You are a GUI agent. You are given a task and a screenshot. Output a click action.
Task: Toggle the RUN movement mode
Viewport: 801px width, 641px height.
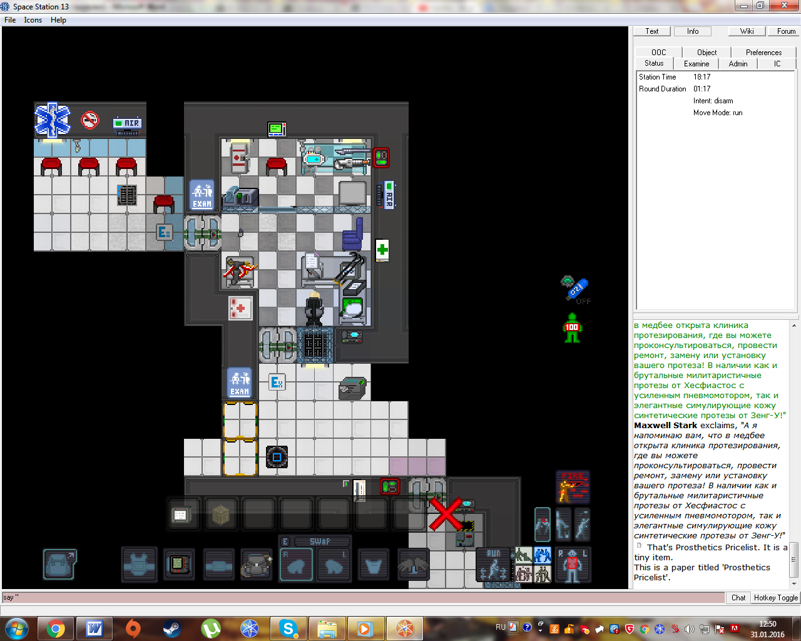click(494, 565)
